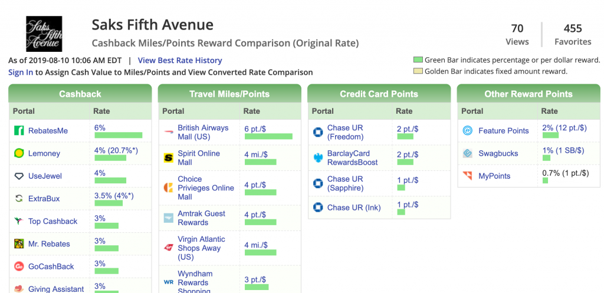Viewport: 604px width, 293px height.
Task: Open the Swagbucks link
Action: point(498,153)
